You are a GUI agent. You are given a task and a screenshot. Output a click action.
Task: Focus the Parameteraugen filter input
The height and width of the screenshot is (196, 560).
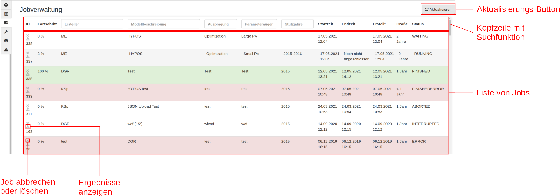(x=259, y=24)
